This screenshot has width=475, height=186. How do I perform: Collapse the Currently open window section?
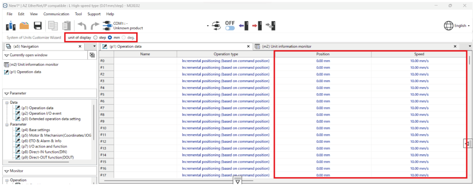[x=6, y=56]
